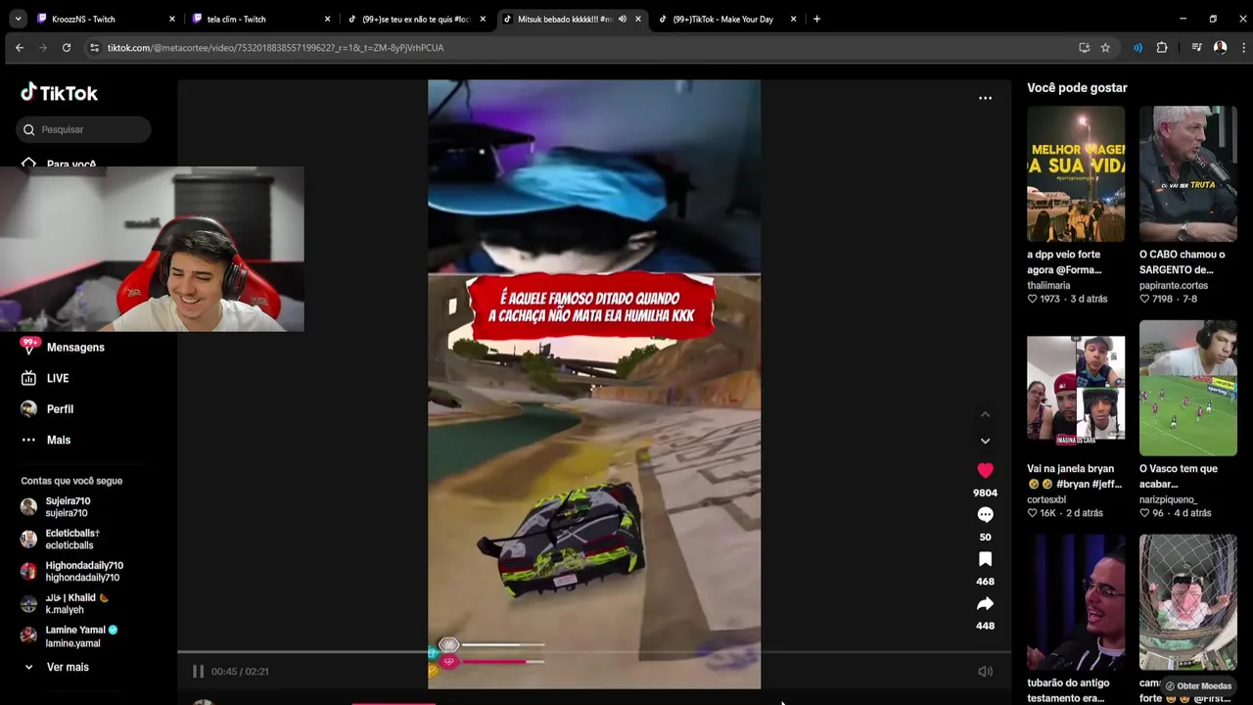Click cortesxbl username link

point(1046,499)
